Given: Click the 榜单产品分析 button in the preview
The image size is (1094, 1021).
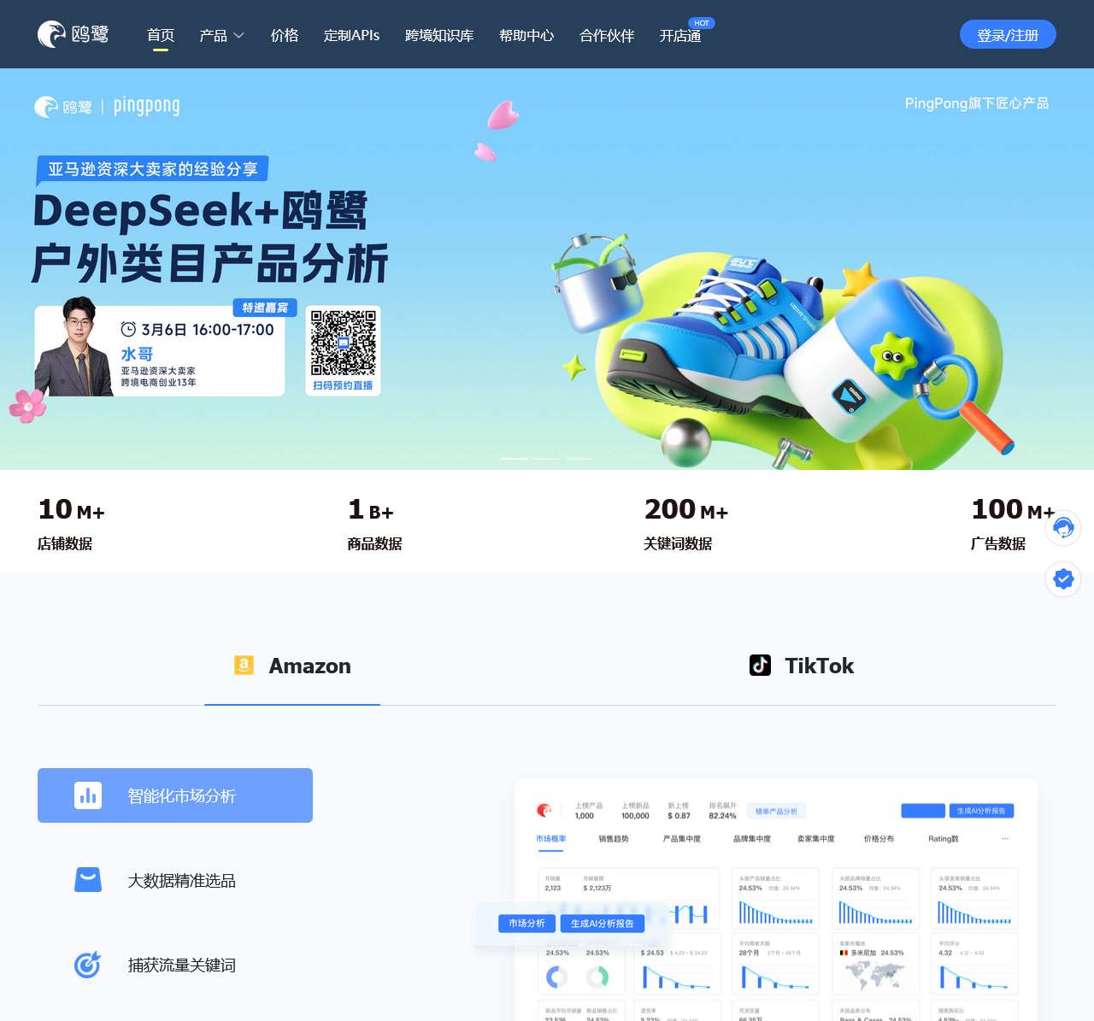Looking at the screenshot, I should click(777, 811).
